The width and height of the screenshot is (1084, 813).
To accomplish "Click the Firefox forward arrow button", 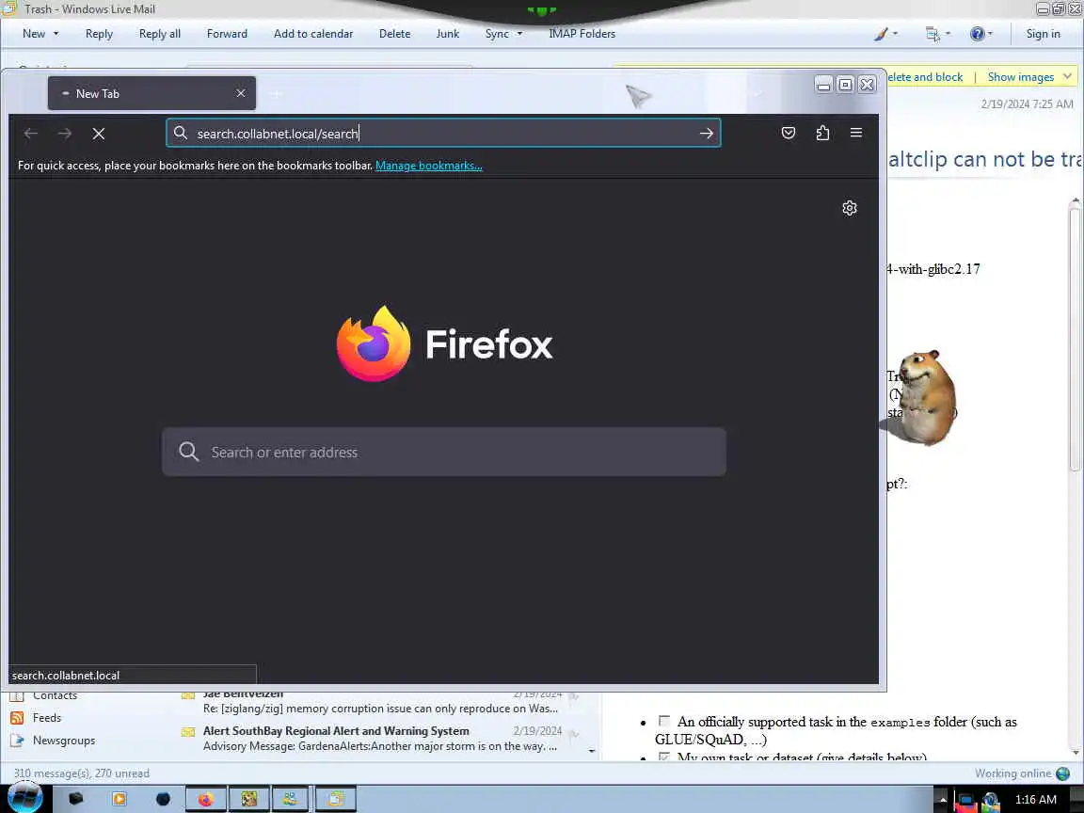I will pyautogui.click(x=64, y=134).
